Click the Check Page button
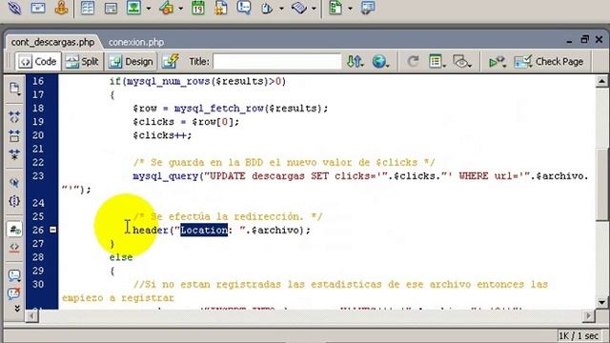 (x=549, y=61)
